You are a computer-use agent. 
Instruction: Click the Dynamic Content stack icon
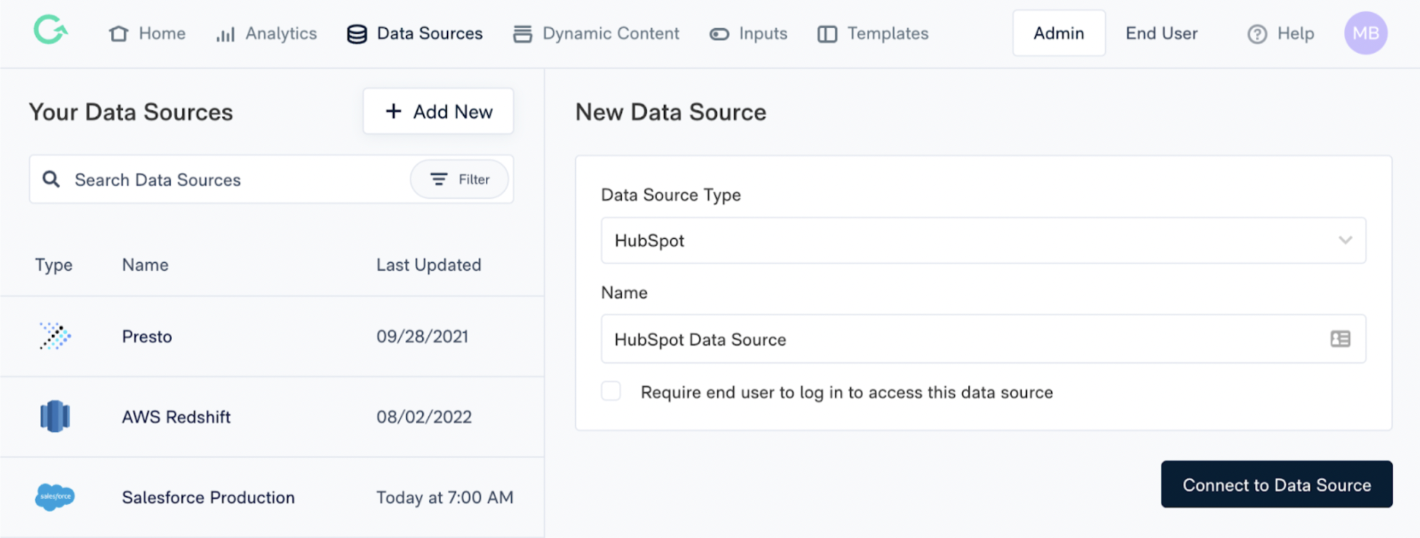tap(523, 34)
